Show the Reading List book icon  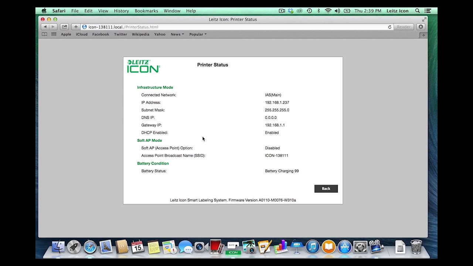pyautogui.click(x=44, y=34)
